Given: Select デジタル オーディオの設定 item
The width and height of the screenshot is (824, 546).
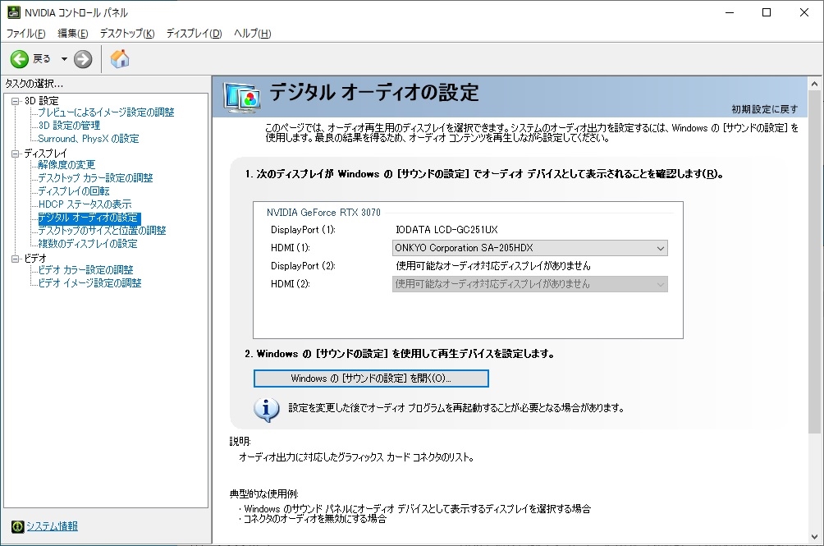Looking at the screenshot, I should pos(89,218).
